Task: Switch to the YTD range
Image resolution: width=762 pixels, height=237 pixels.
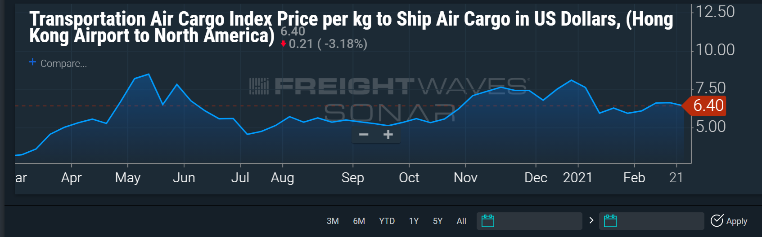Action: tap(387, 221)
